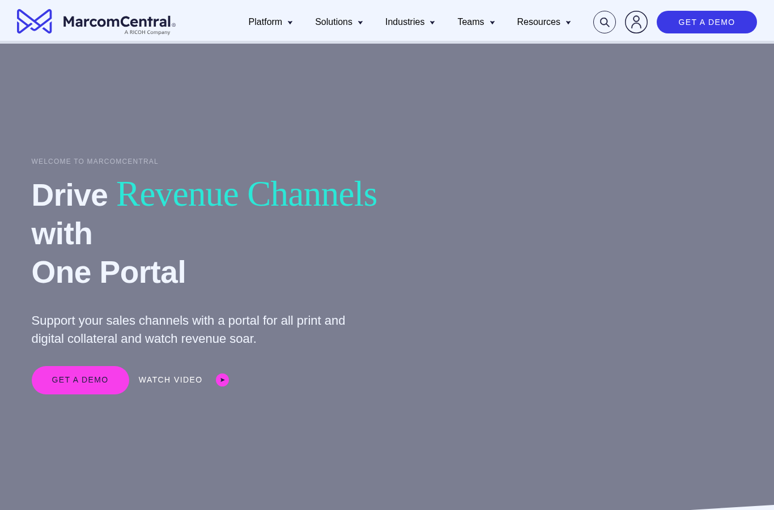Expand the Solutions dropdown arrow
Image resolution: width=774 pixels, height=510 pixels.
360,23
